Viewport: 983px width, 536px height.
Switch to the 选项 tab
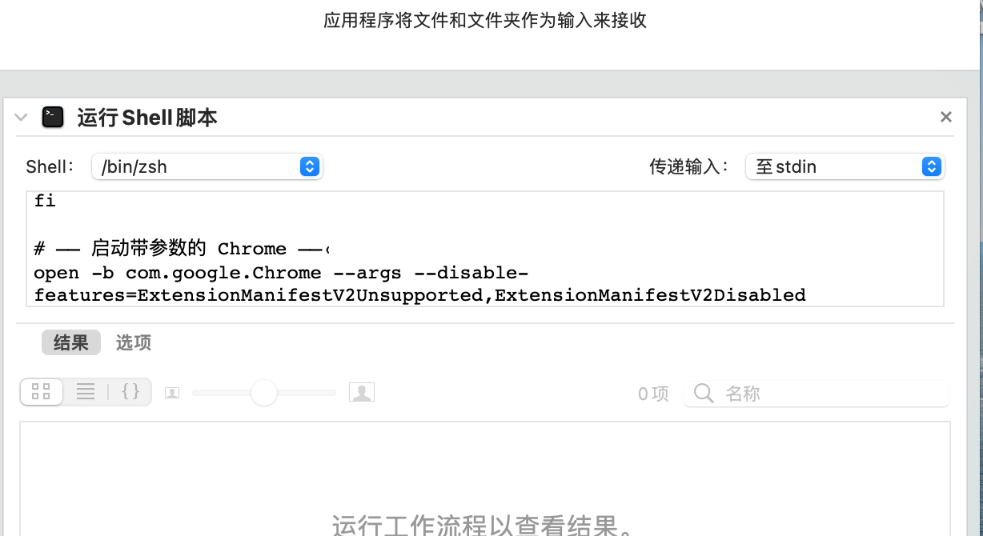tap(133, 342)
